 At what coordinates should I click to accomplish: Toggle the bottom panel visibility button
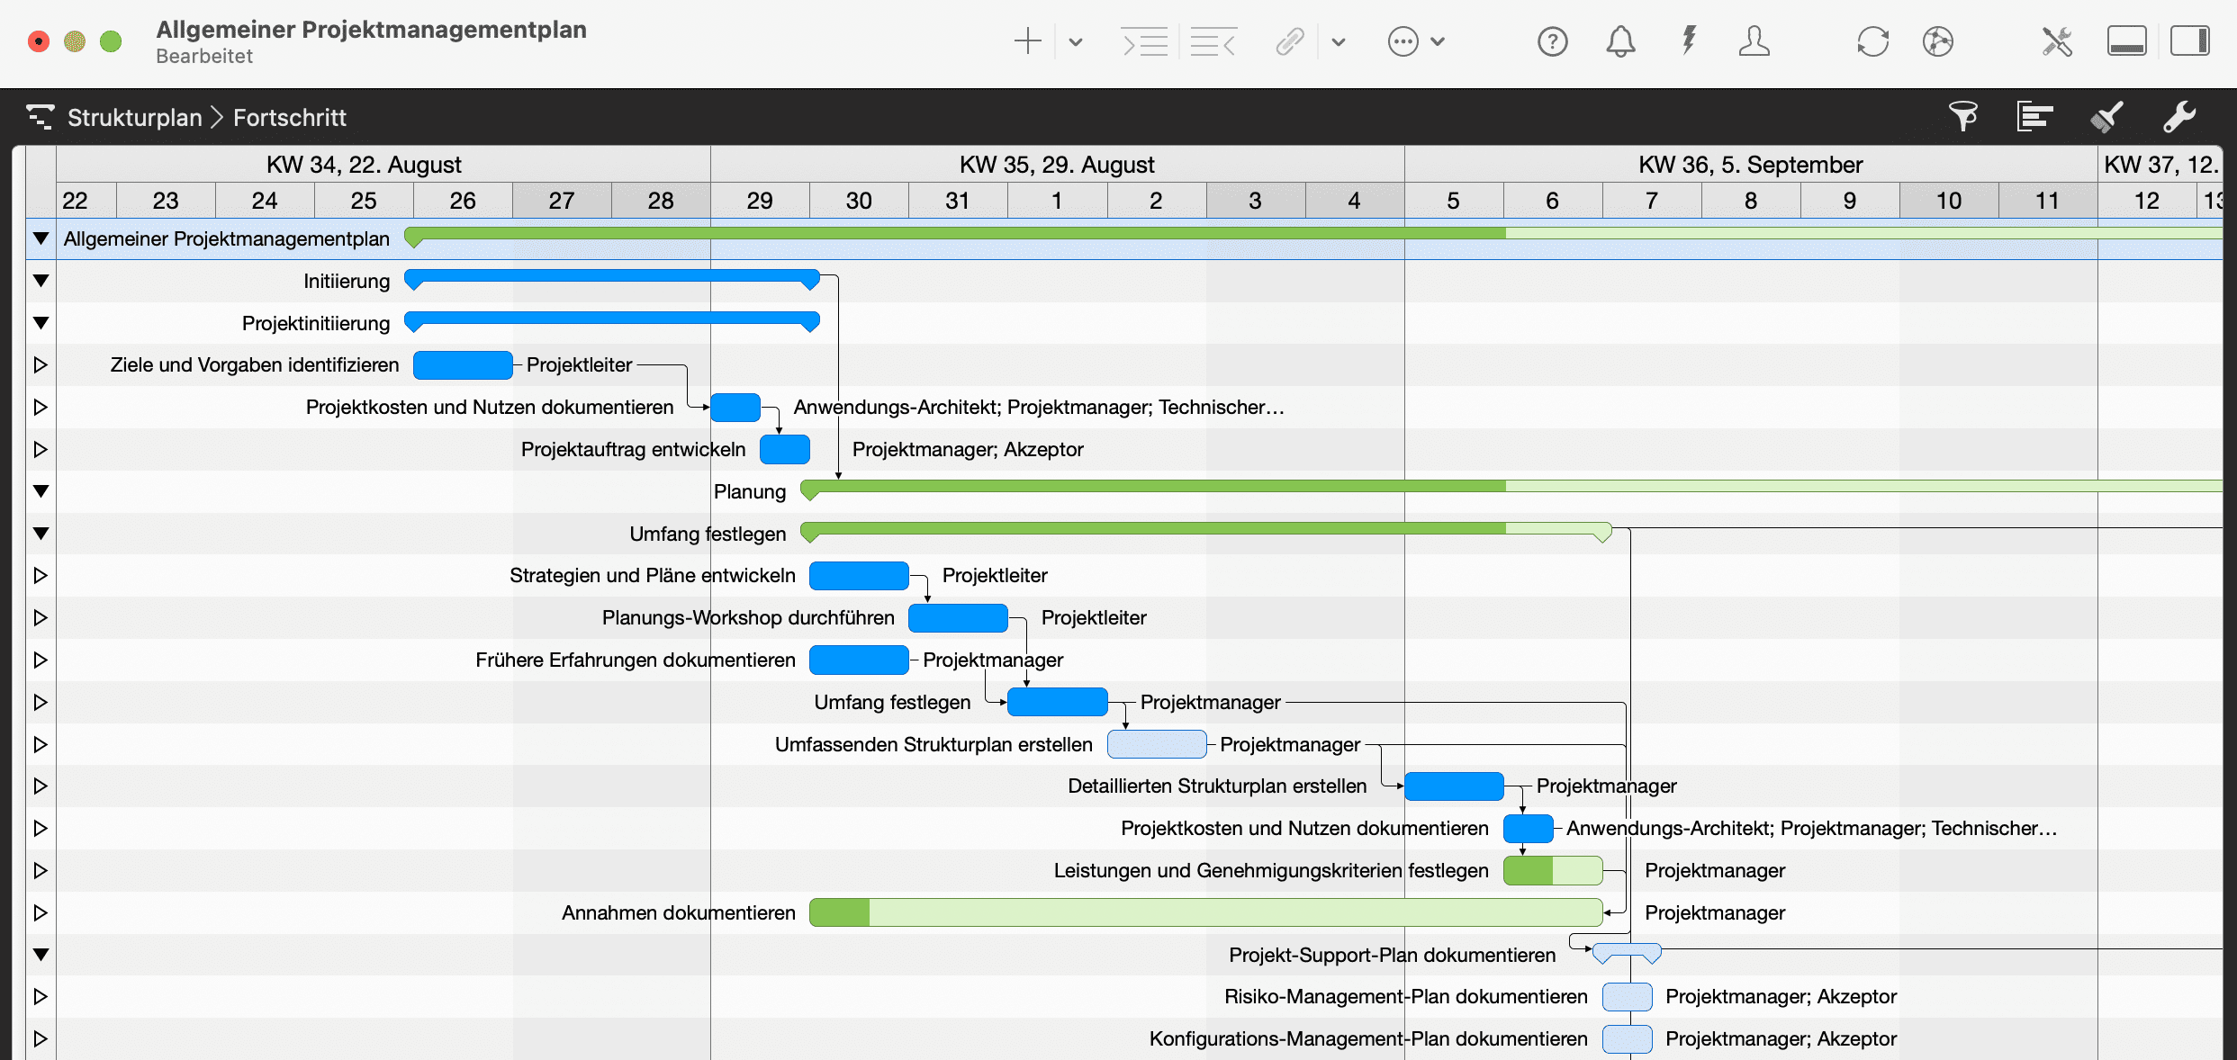click(2126, 41)
